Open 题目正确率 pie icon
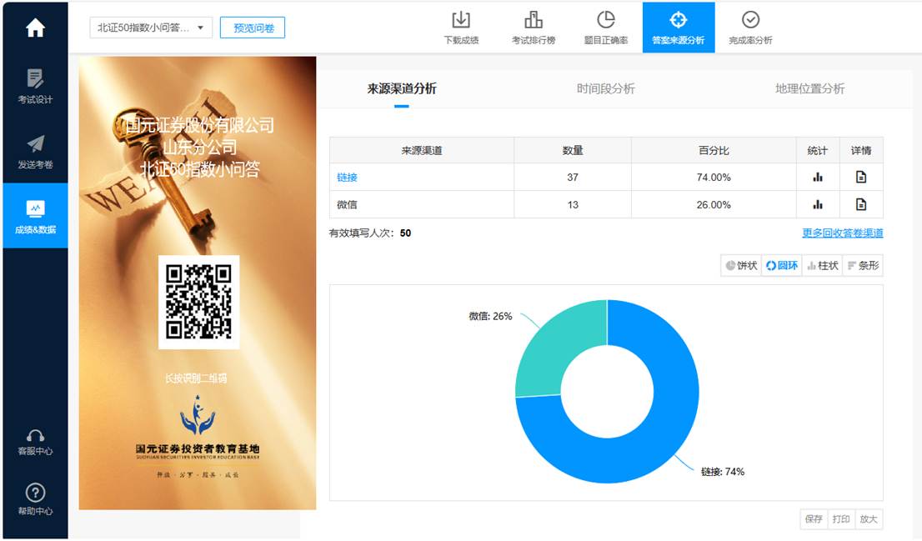922x541 pixels. click(x=606, y=28)
